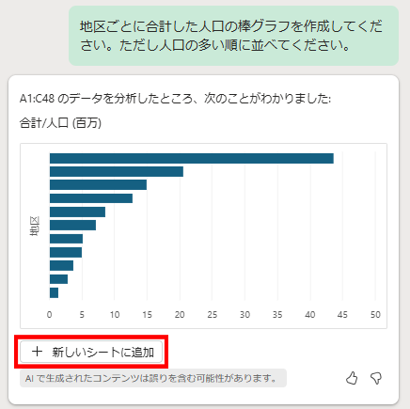Click the 50 label on the horizontal axis
Image resolution: width=410 pixels, height=409 pixels.
click(x=375, y=314)
